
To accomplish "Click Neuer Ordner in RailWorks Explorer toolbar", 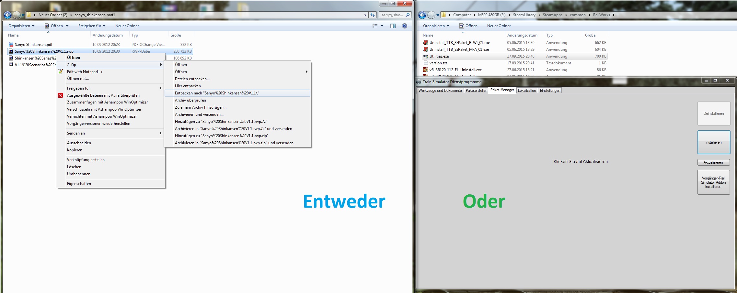I will (499, 26).
